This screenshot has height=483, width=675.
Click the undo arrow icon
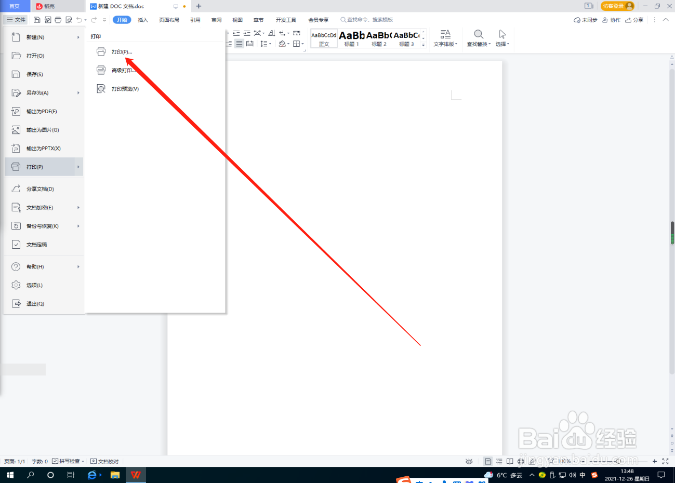pyautogui.click(x=80, y=20)
